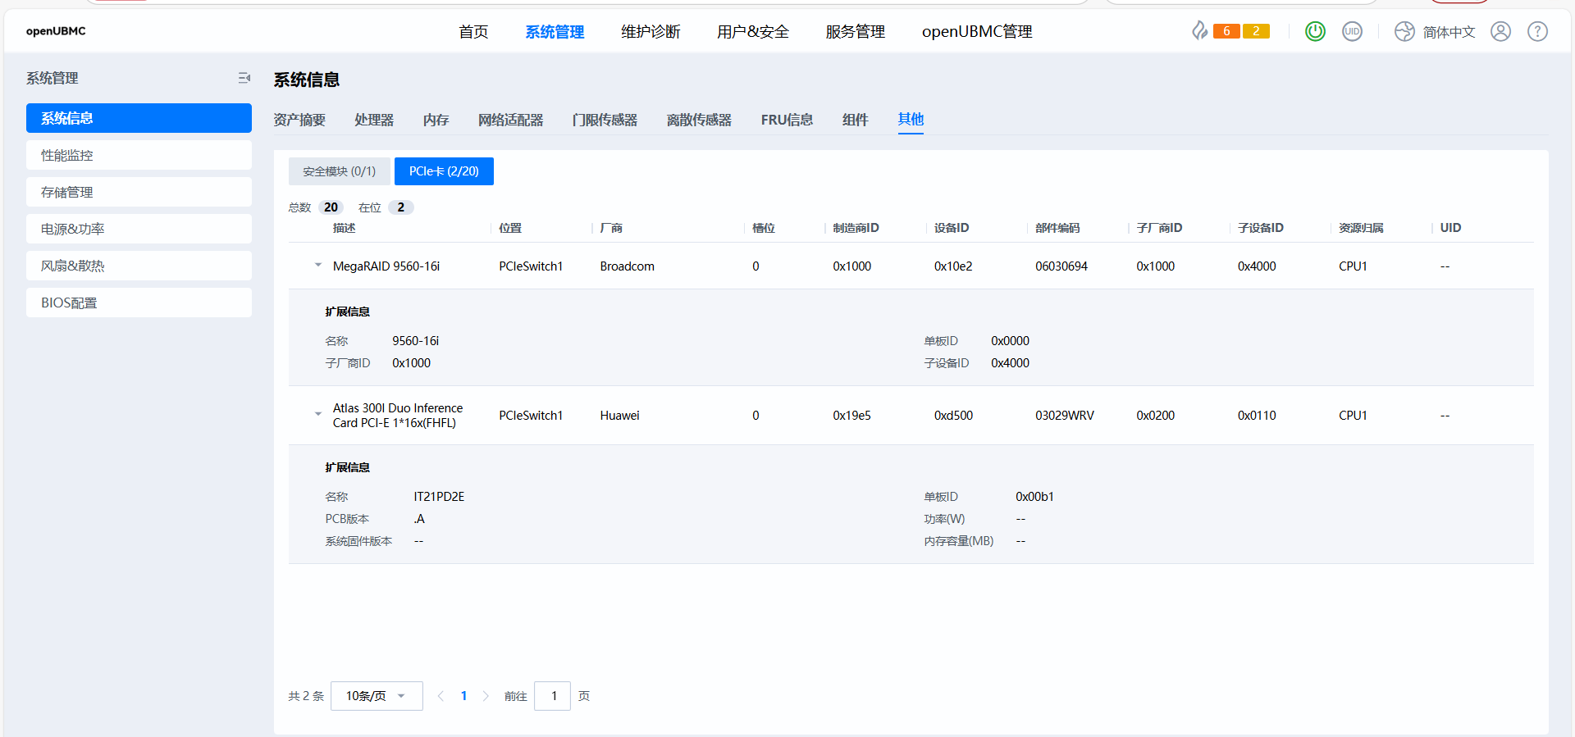
Task: Click the orange critical alarm count badge
Action: point(1226,31)
